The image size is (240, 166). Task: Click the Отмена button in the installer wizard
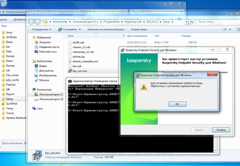point(221,130)
